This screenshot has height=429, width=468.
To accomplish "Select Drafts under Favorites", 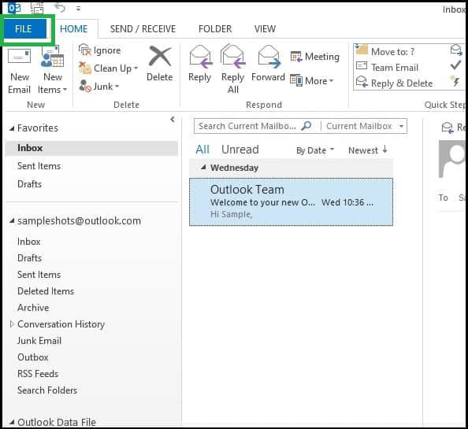I will tap(29, 184).
